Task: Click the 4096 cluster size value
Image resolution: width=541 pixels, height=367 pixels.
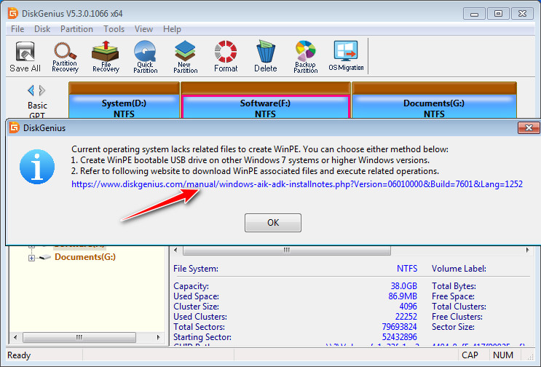Action: pos(408,307)
